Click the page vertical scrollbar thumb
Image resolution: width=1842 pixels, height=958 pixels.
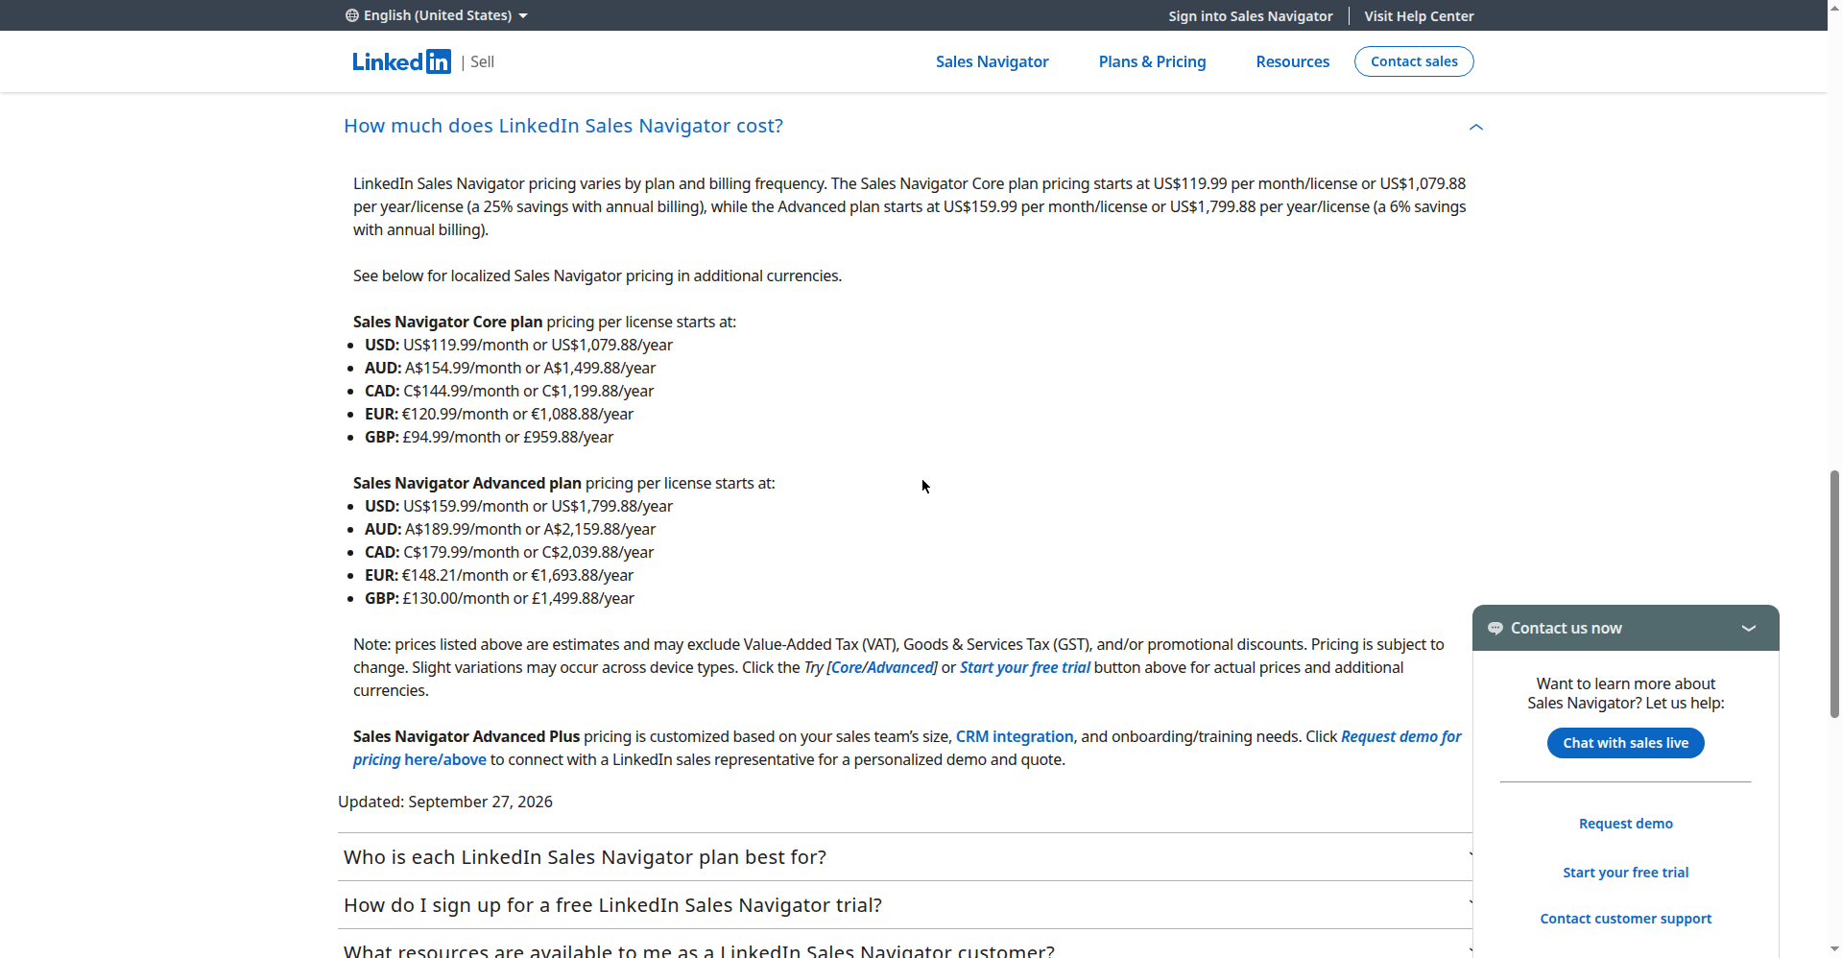tap(1834, 593)
